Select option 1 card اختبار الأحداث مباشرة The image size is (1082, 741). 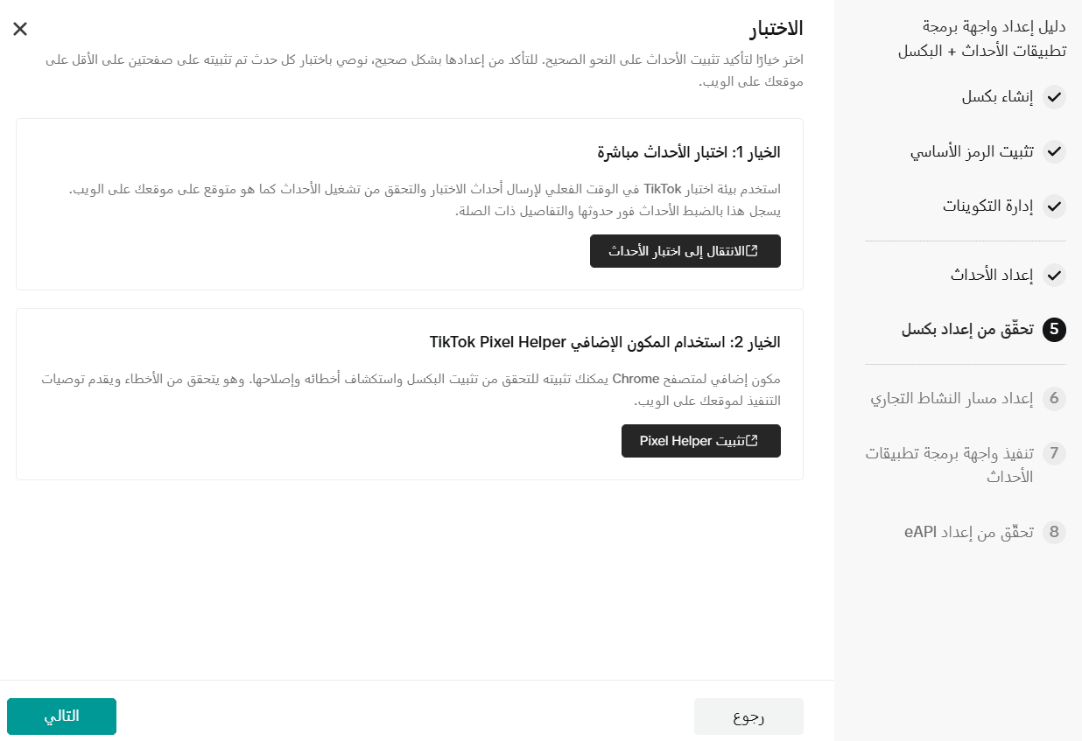410,204
